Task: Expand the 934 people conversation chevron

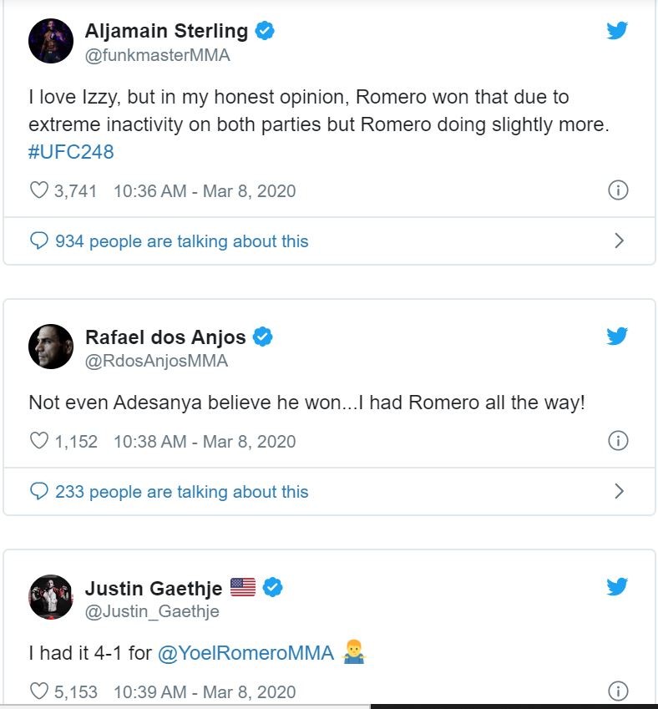Action: [x=619, y=241]
